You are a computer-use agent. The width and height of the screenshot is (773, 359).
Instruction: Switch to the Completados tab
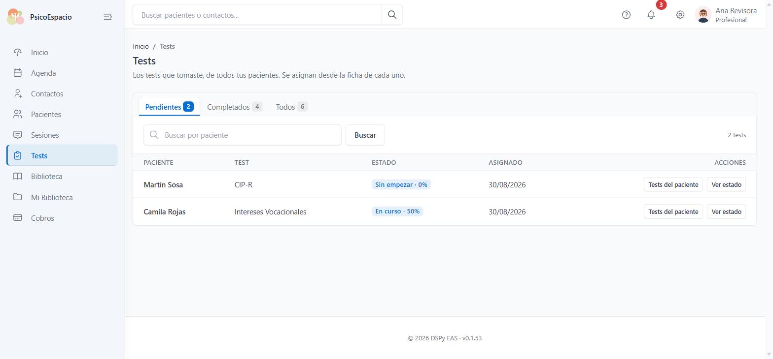click(x=235, y=107)
